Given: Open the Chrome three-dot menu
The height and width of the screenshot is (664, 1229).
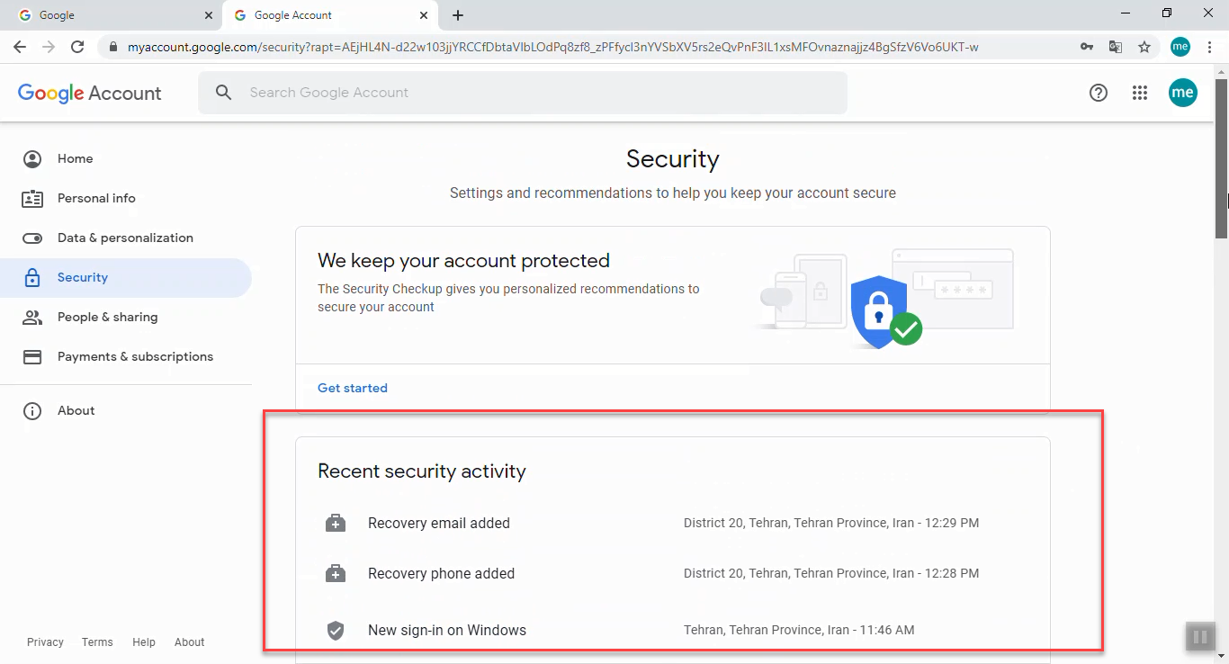Looking at the screenshot, I should tap(1210, 47).
